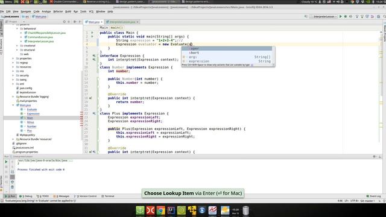The width and height of the screenshot is (386, 217).
Task: Open CommandLesson.java in the tree
Action: pos(40,37)
